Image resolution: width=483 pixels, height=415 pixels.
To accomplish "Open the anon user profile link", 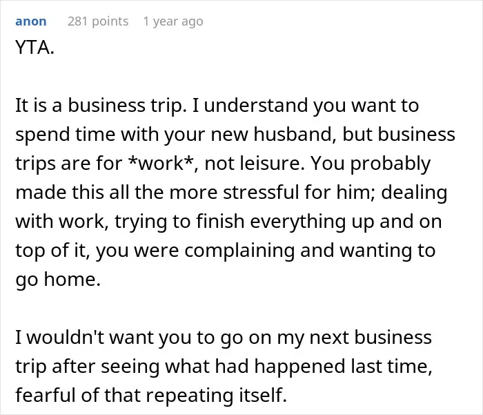I will pyautogui.click(x=31, y=21).
